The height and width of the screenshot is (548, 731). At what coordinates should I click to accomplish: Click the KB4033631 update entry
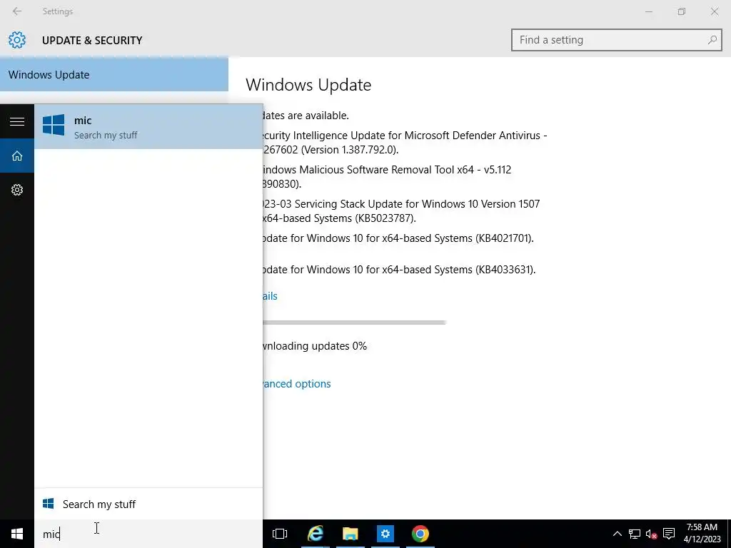tap(399, 270)
